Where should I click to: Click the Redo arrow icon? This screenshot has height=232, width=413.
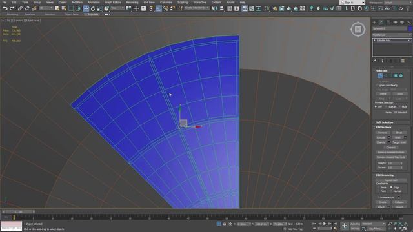pyautogui.click(x=12, y=8)
